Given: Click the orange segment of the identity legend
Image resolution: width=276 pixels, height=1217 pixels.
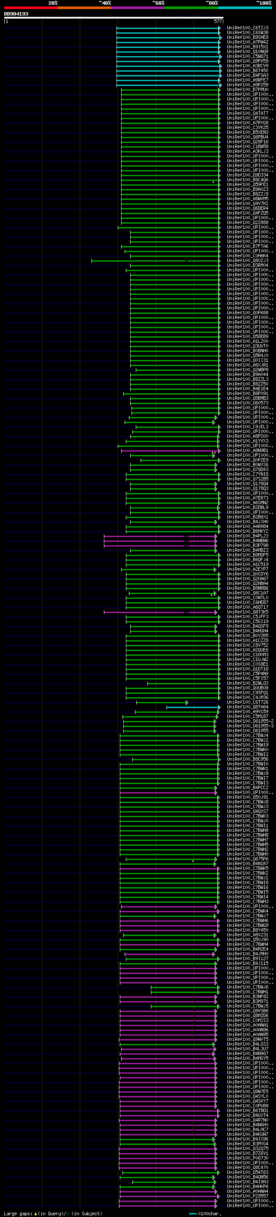Looking at the screenshot, I should 85,8.
